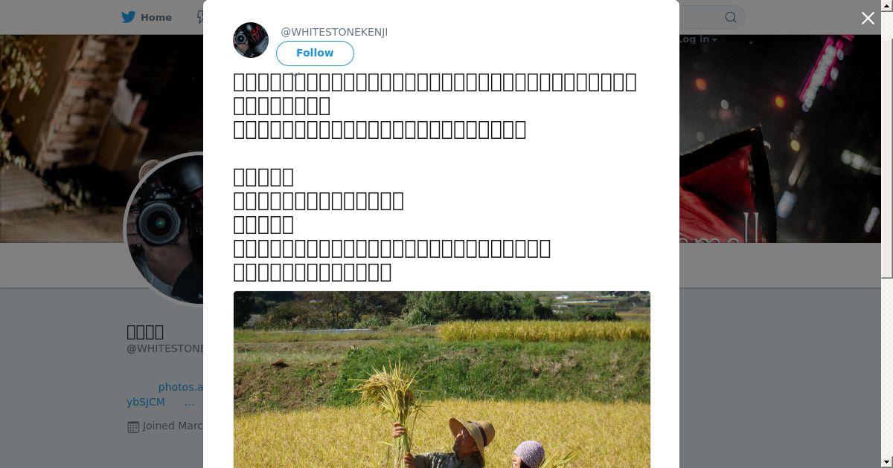
Task: Click the @WHITESTONE handle under the profile name
Action: (x=164, y=348)
